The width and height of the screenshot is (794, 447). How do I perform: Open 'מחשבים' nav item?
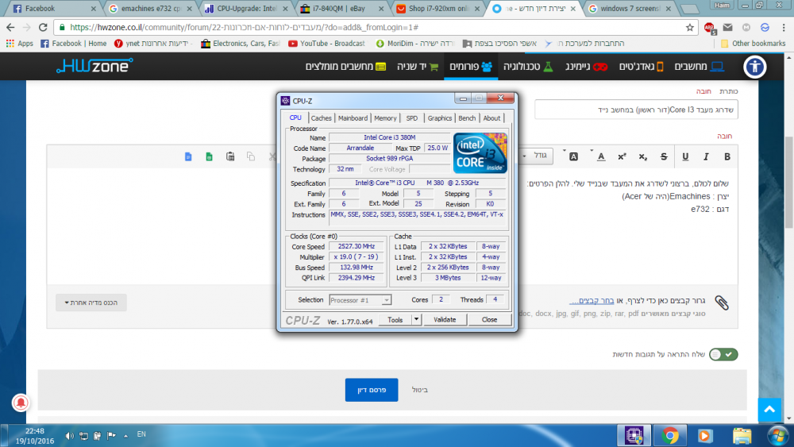click(699, 67)
